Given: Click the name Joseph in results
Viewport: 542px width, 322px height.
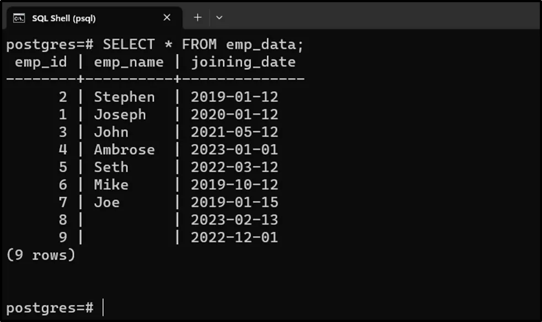Looking at the screenshot, I should [120, 115].
